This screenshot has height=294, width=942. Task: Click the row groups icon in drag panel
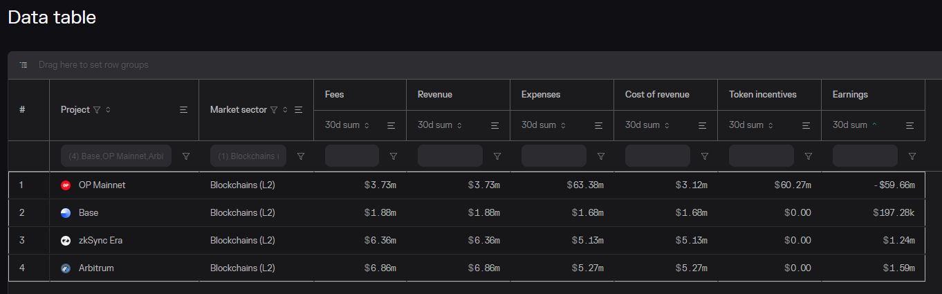[24, 65]
